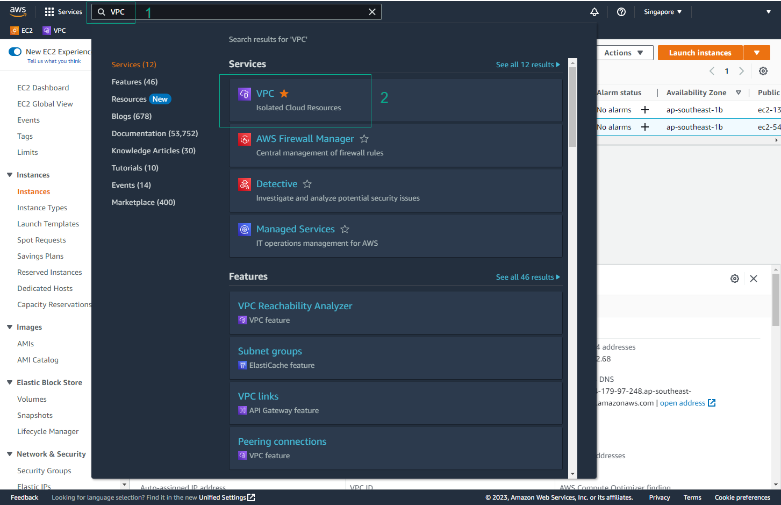Image resolution: width=781 pixels, height=505 pixels.
Task: Filter results by Services (12)
Action: tap(134, 65)
